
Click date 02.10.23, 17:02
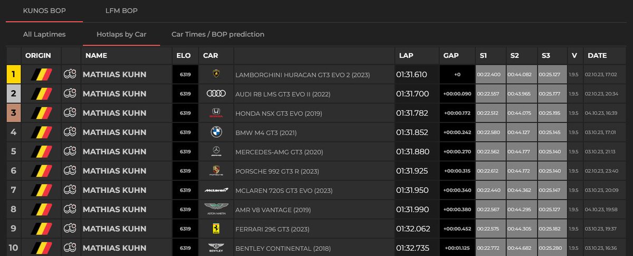601,75
